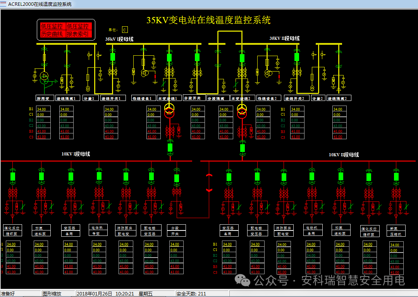Click the 10KV I段母线 label

(x=76, y=154)
